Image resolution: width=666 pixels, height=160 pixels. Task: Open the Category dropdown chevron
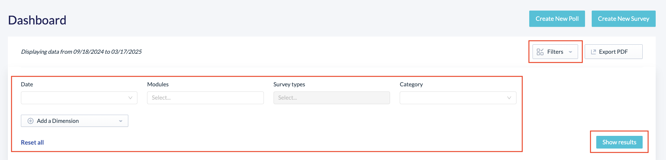pyautogui.click(x=509, y=98)
